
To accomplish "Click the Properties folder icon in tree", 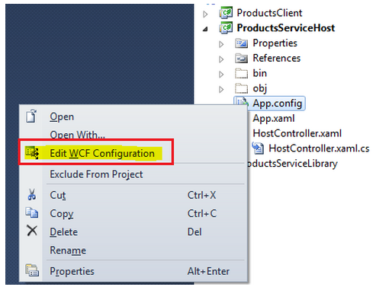I will pyautogui.click(x=241, y=43).
